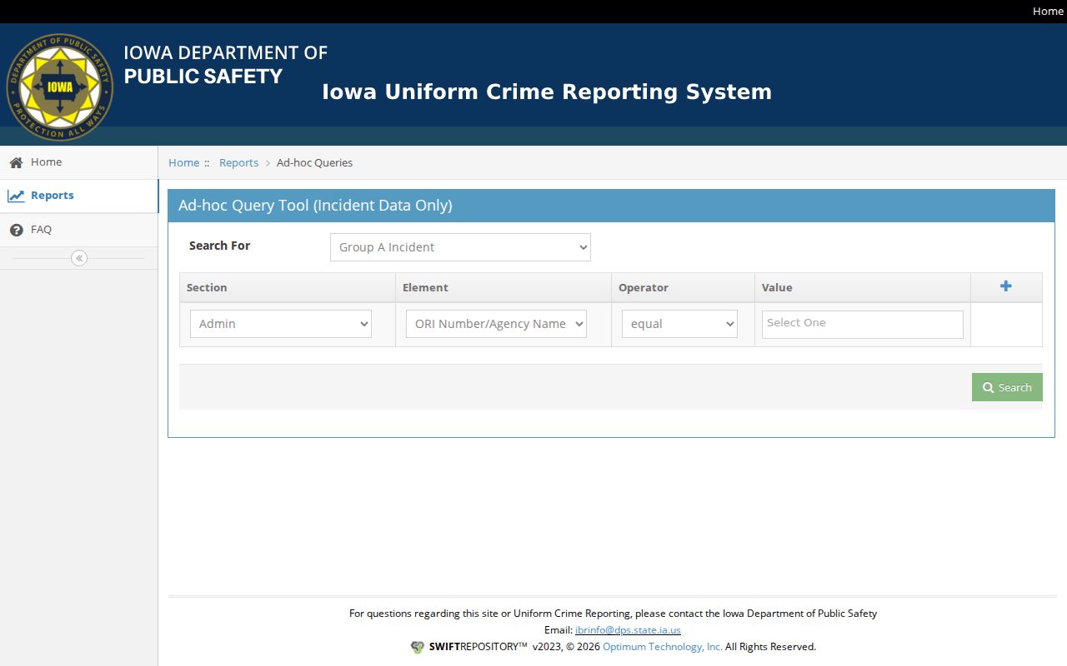The image size is (1067, 666).
Task: Open the Element dropdown showing ORI Number/Agency Name
Action: click(496, 324)
